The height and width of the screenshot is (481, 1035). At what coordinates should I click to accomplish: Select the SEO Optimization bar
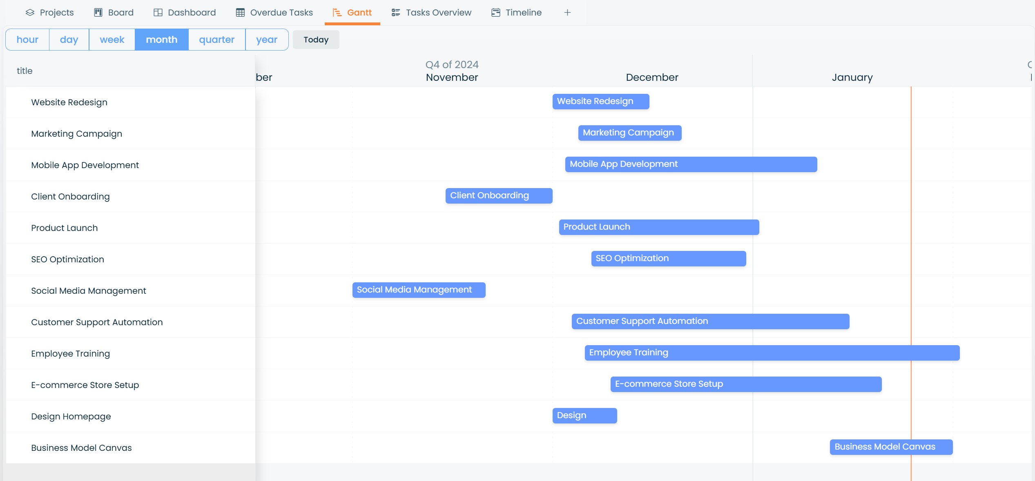pyautogui.click(x=669, y=259)
